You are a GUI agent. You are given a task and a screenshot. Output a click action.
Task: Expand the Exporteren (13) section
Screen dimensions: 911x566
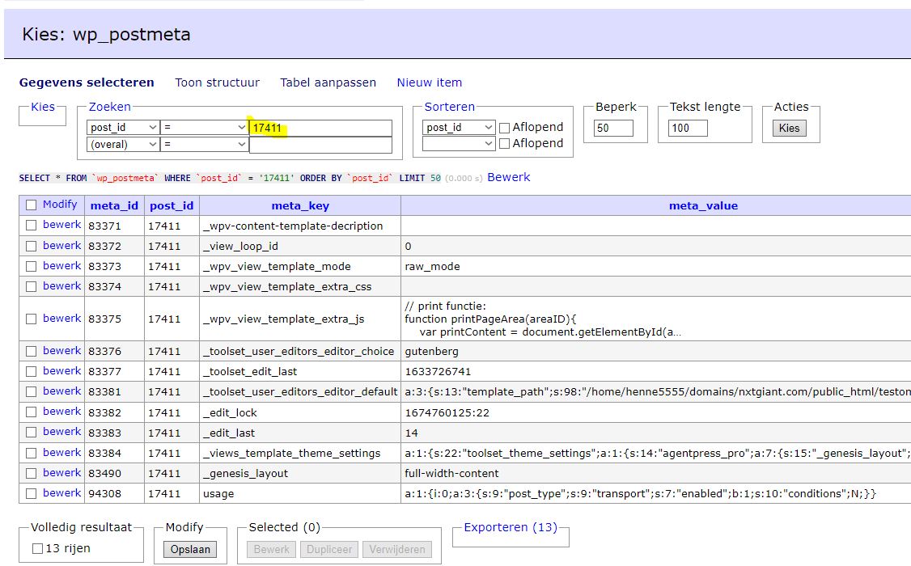point(511,527)
